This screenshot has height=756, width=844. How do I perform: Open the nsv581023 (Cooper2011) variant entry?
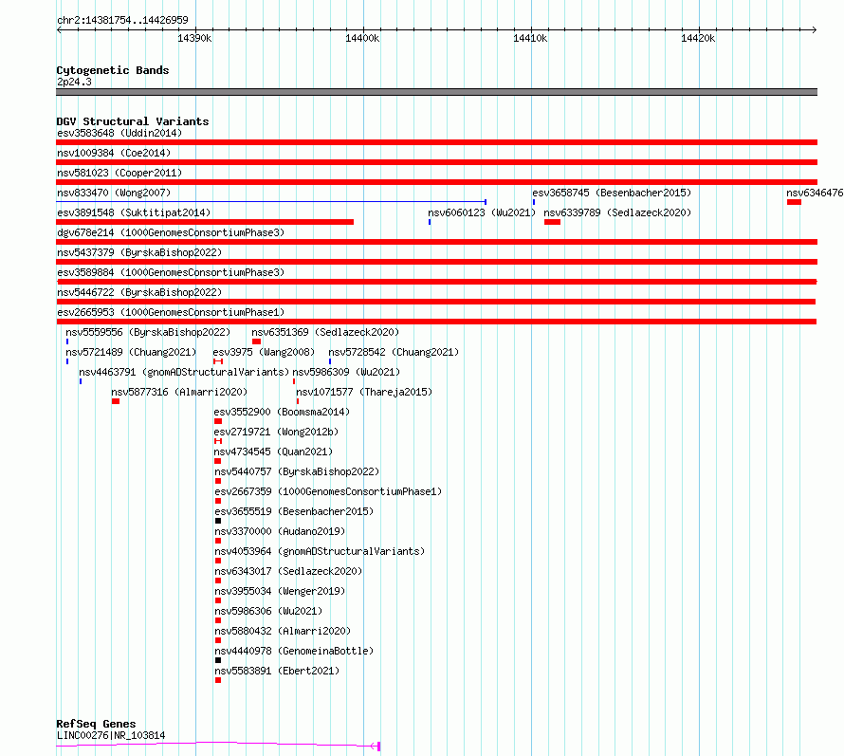pyautogui.click(x=119, y=173)
